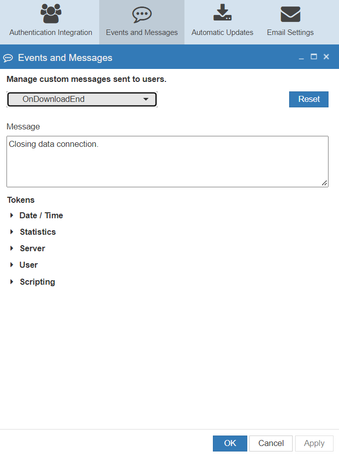
Task: Maximize the Events and Messages panel
Action: (x=314, y=57)
